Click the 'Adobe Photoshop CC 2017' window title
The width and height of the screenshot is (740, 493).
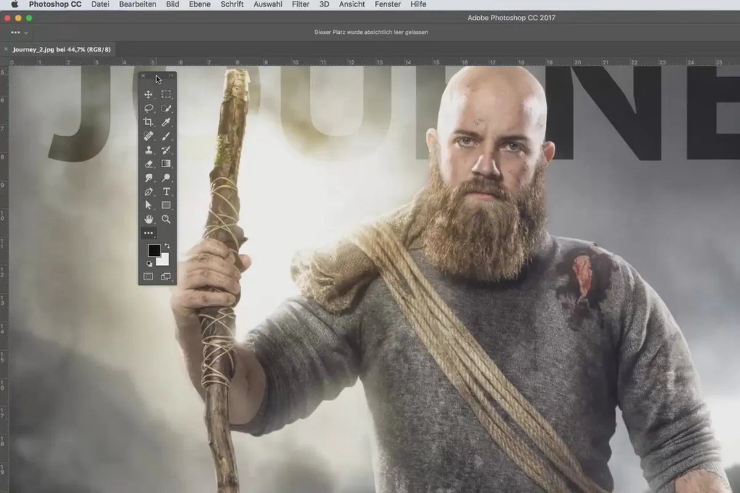[x=512, y=18]
